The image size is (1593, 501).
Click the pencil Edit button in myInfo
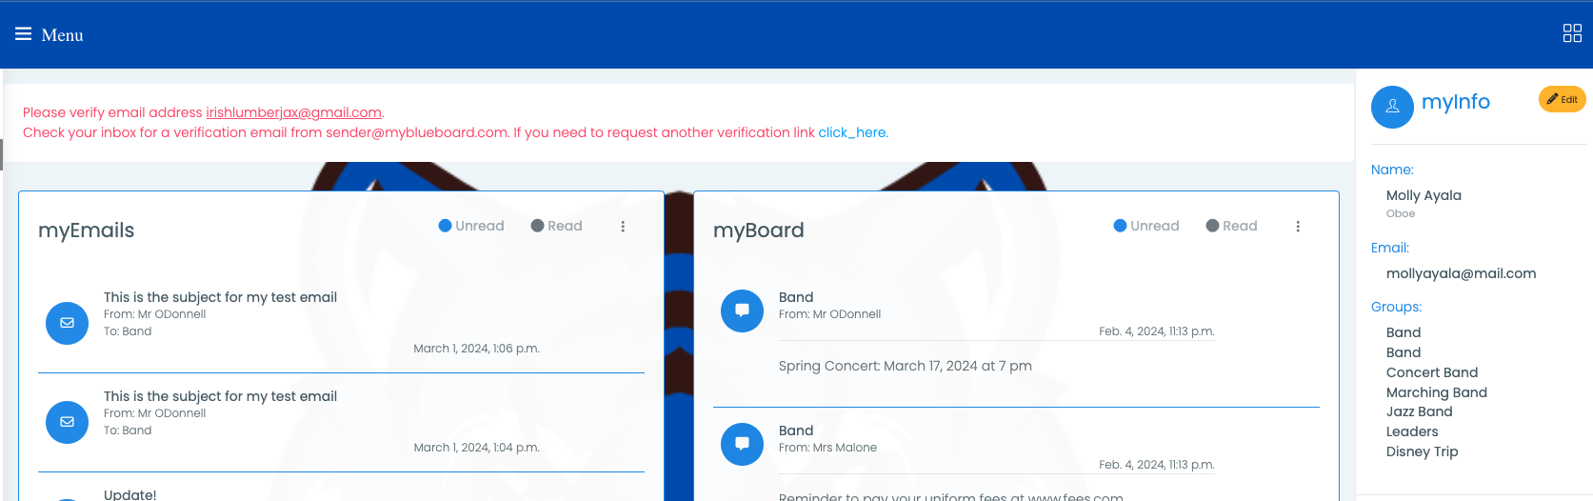pyautogui.click(x=1562, y=99)
